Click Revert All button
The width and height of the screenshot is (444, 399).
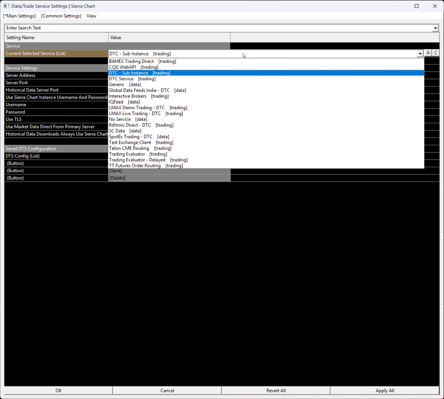[276, 390]
